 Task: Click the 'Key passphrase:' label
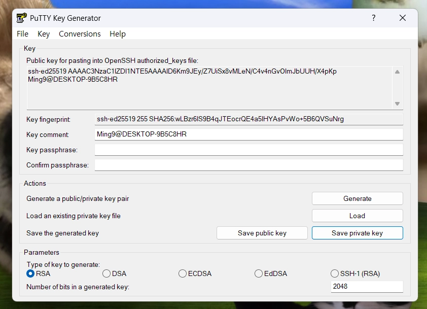point(52,150)
